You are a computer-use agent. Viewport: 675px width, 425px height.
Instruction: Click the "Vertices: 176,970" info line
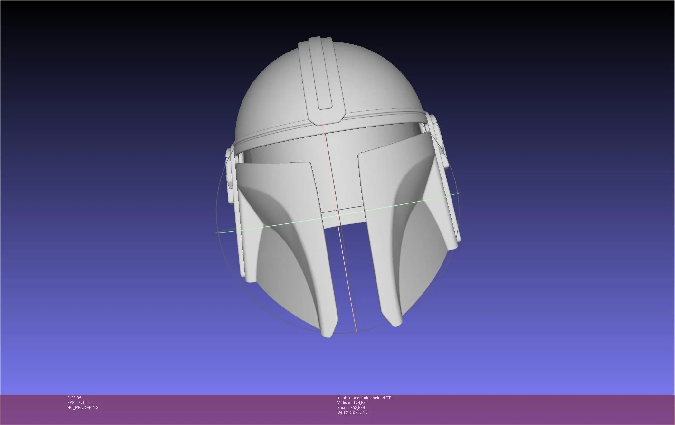pos(352,403)
